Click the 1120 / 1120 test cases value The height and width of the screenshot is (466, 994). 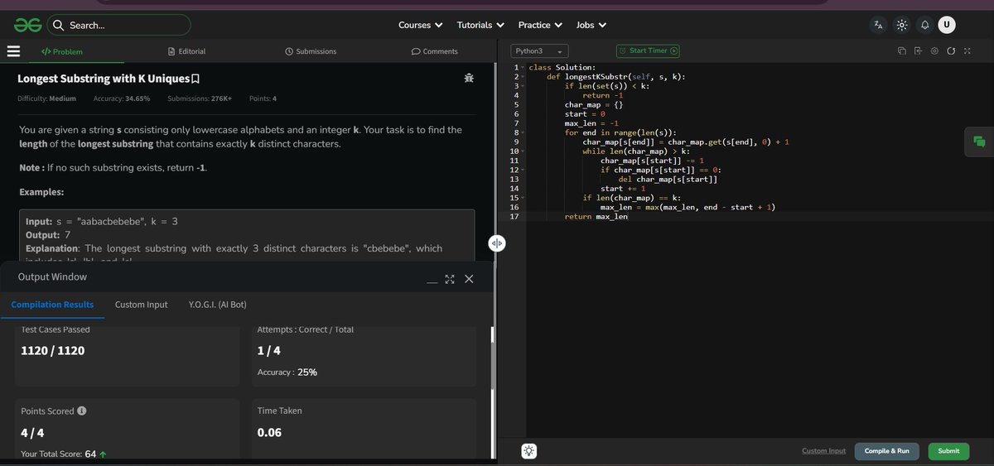pyautogui.click(x=52, y=351)
